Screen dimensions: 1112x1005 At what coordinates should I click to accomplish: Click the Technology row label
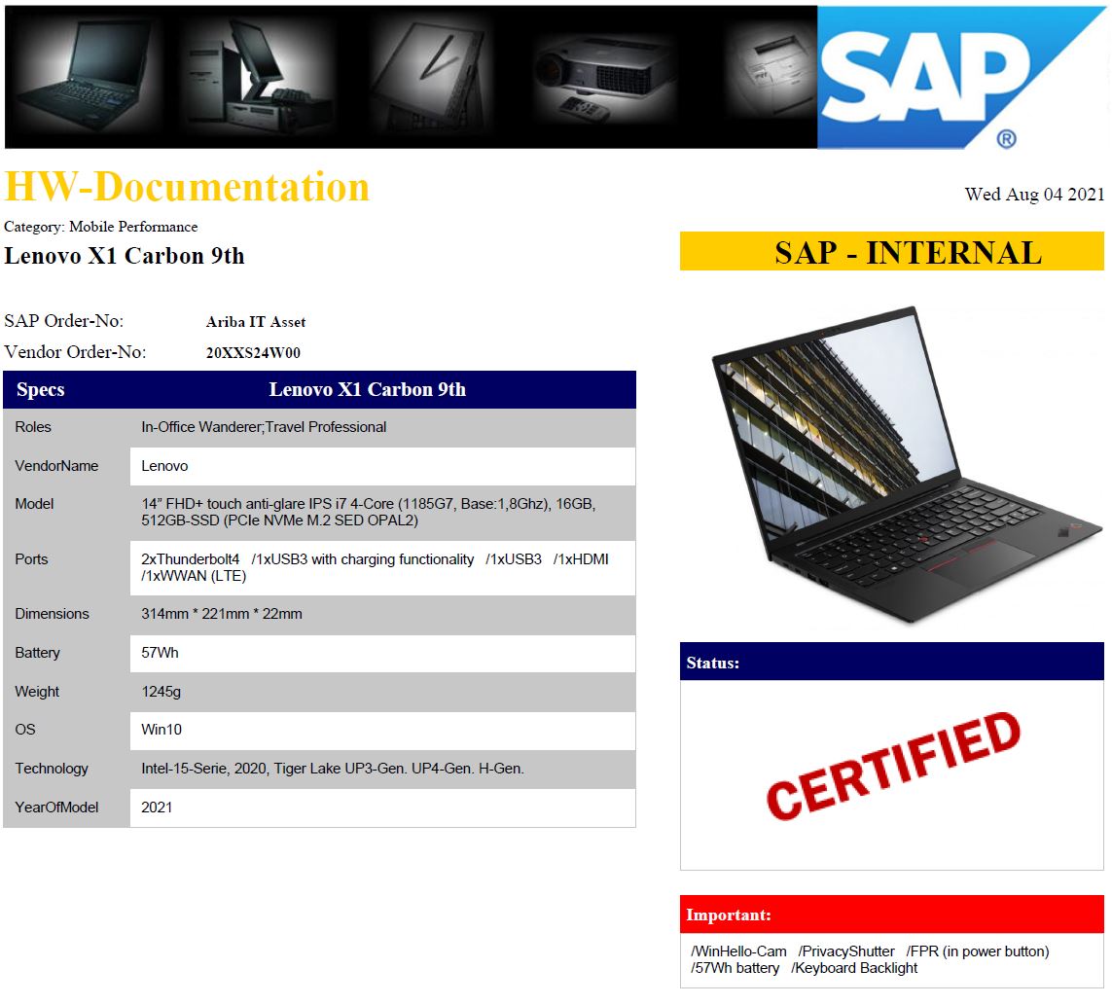point(52,769)
